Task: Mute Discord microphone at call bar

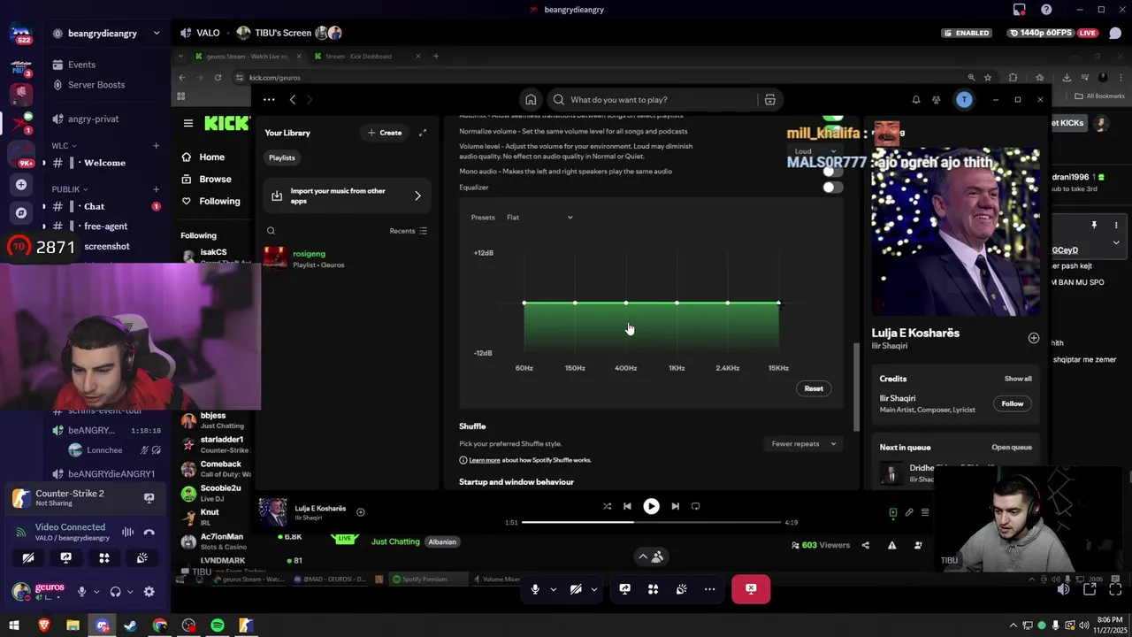Action: tap(535, 589)
